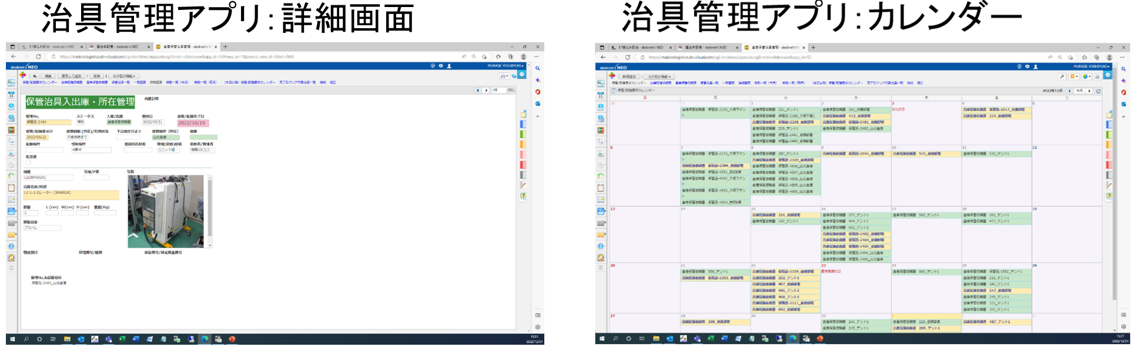The width and height of the screenshot is (1138, 350).
Task: Click the browser refresh icon in detail screen
Action: point(38,56)
